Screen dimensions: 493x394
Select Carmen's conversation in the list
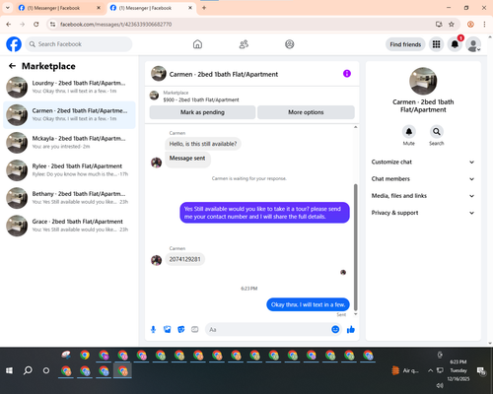pos(69,115)
